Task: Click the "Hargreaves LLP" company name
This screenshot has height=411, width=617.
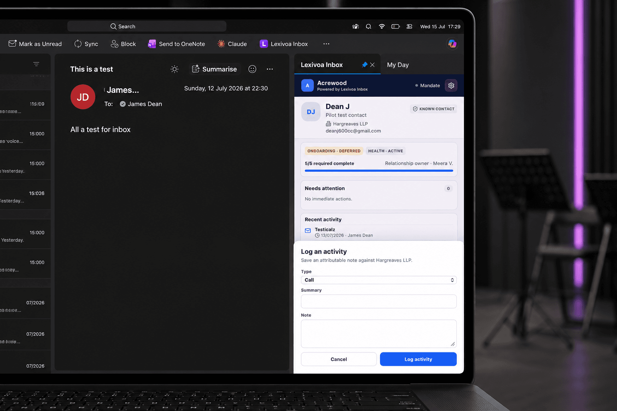Action: pyautogui.click(x=350, y=124)
